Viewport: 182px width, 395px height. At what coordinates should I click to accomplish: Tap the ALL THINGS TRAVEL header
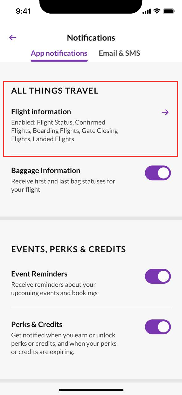point(55,91)
